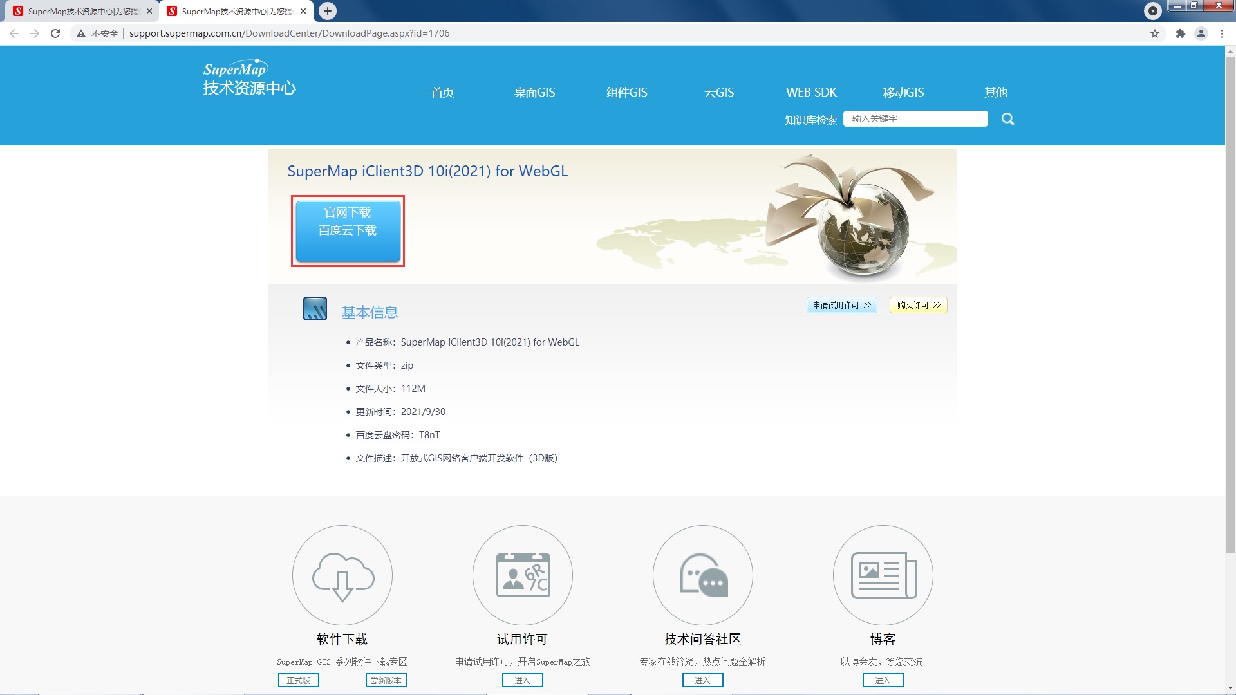Click the 文件类型: zip line
The height and width of the screenshot is (695, 1236).
click(x=384, y=366)
